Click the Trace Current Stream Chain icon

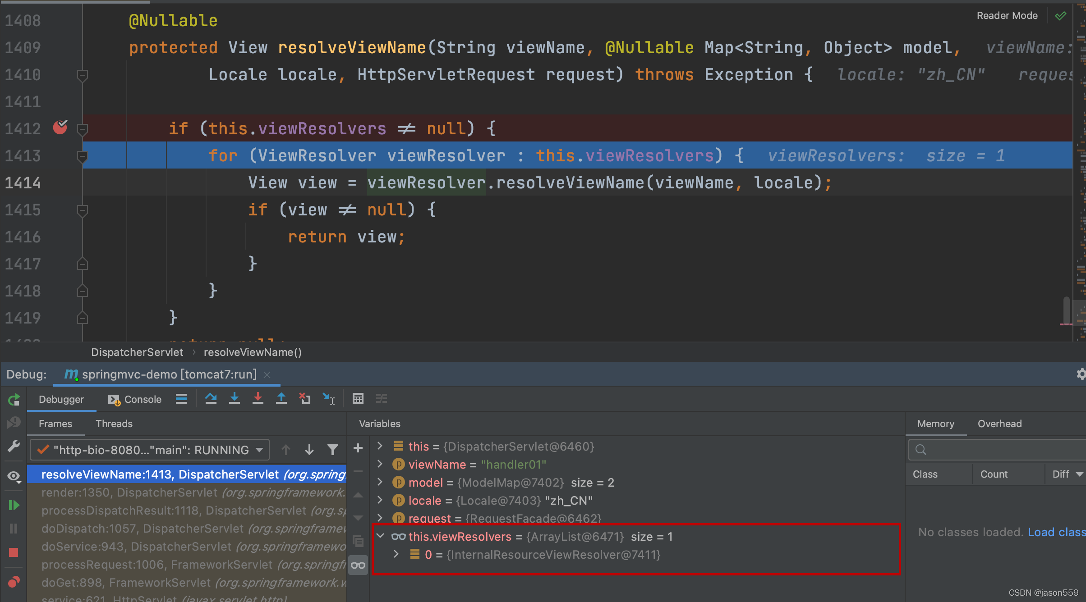(382, 399)
